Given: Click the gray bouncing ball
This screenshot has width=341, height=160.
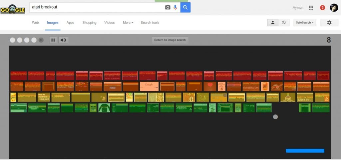Looking at the screenshot, I should pyautogui.click(x=275, y=117).
